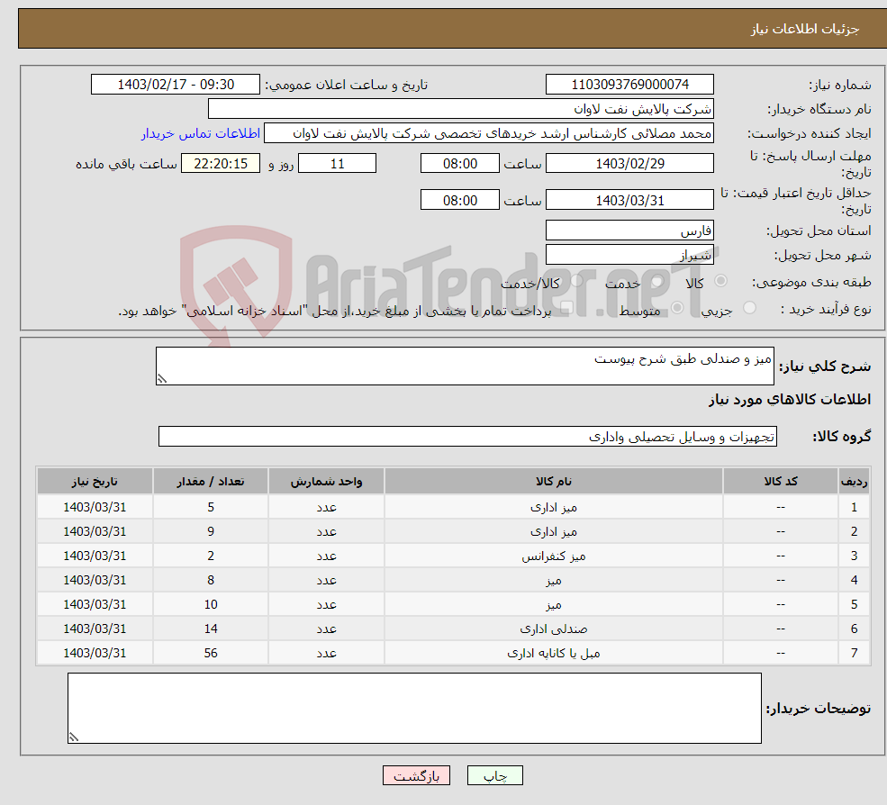The width and height of the screenshot is (887, 805).
Task: Click the مبل یا کاناپه اداری item name
Action: tap(553, 654)
